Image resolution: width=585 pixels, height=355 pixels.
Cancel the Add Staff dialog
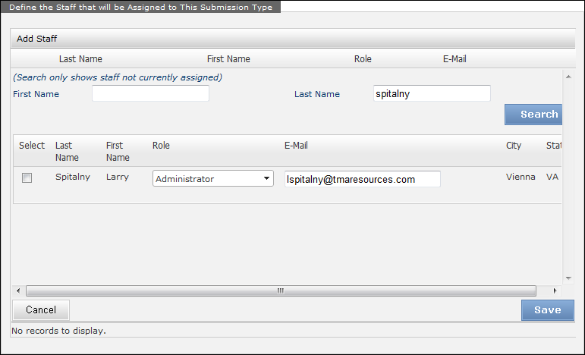tap(41, 309)
